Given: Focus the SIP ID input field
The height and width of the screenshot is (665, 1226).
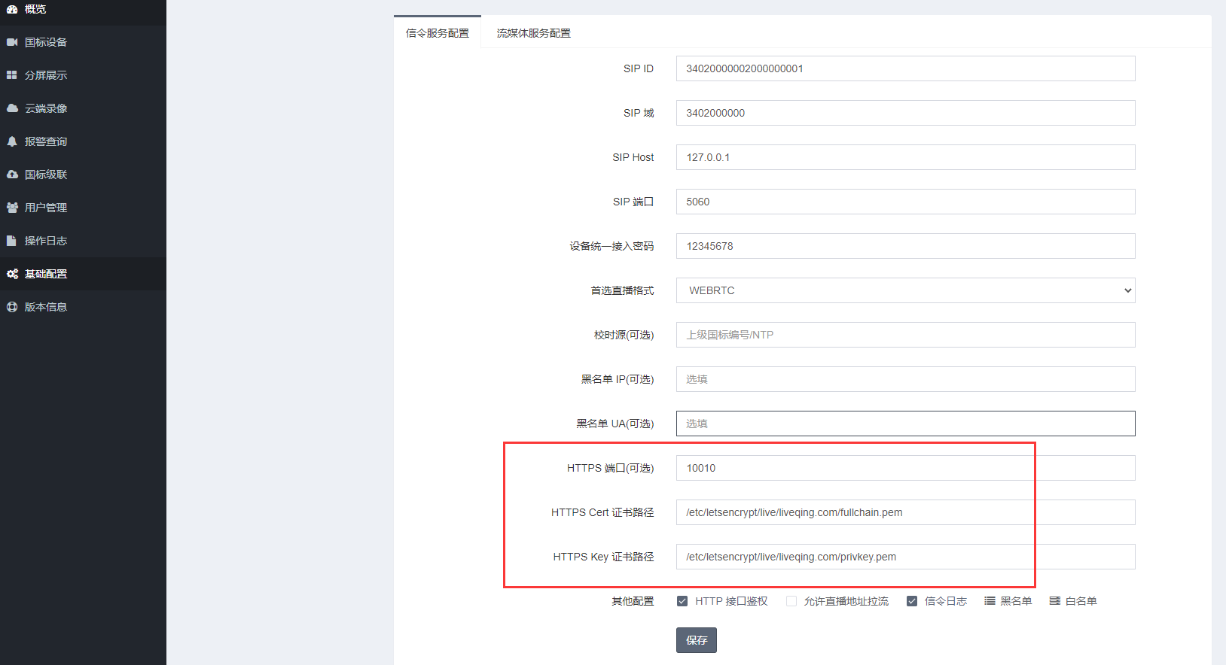Looking at the screenshot, I should pyautogui.click(x=906, y=68).
